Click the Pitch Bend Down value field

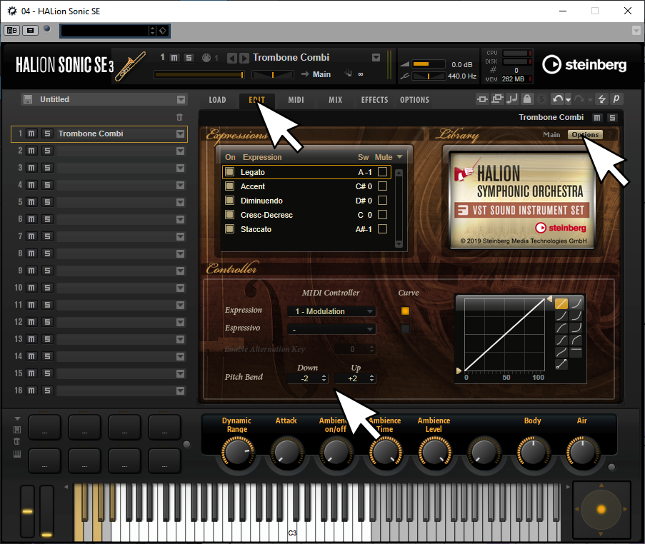(x=307, y=378)
